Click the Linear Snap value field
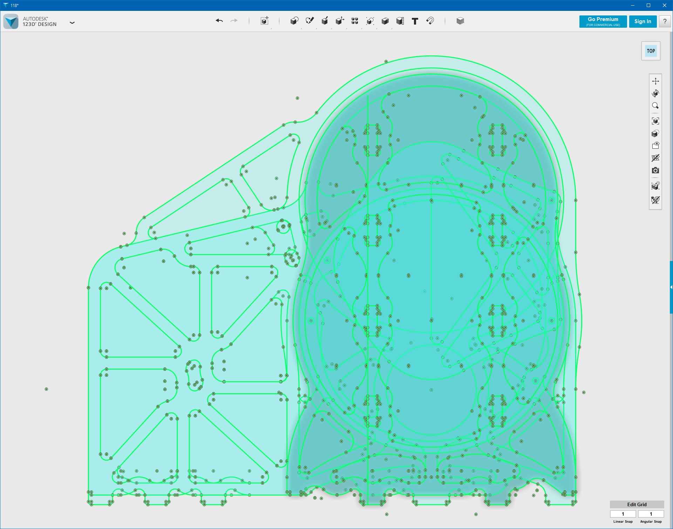Viewport: 673px width, 529px height. click(623, 514)
